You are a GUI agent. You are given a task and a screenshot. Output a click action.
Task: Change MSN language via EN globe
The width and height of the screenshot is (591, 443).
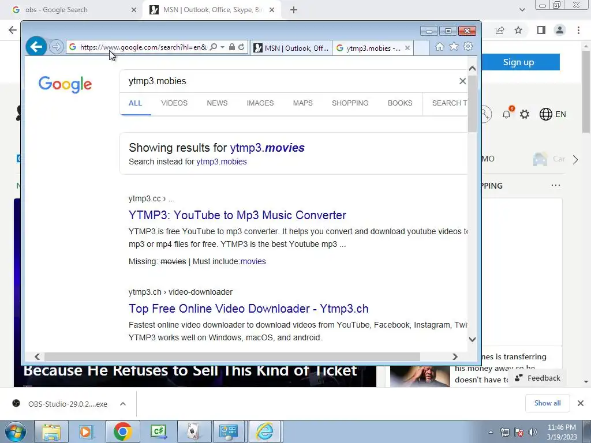point(552,114)
